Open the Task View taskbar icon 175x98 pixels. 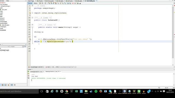42,91
